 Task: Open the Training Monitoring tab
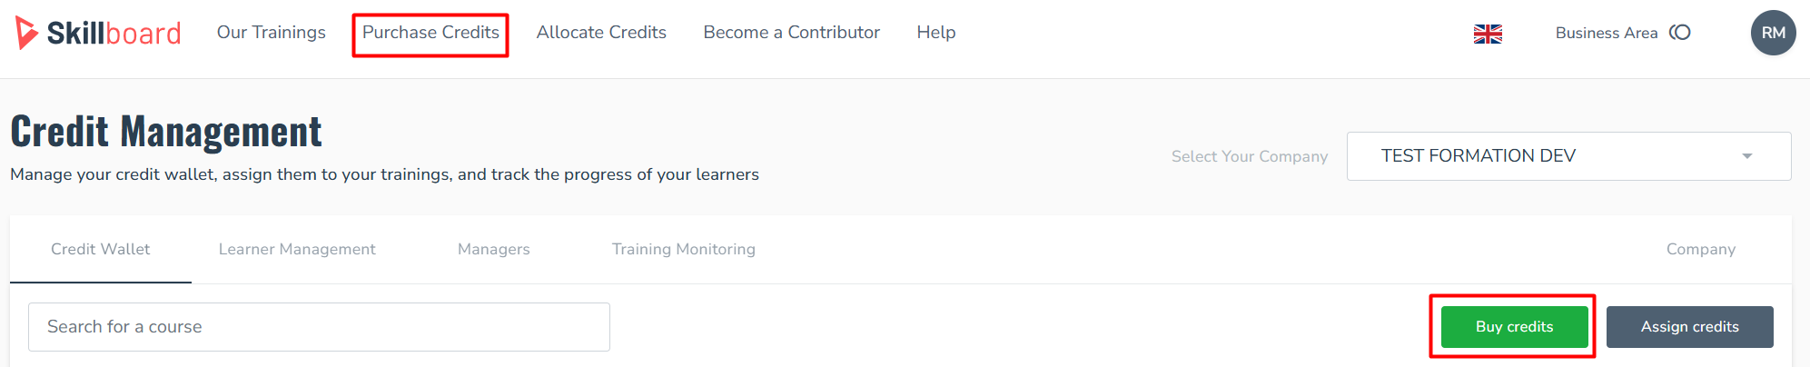pos(684,249)
